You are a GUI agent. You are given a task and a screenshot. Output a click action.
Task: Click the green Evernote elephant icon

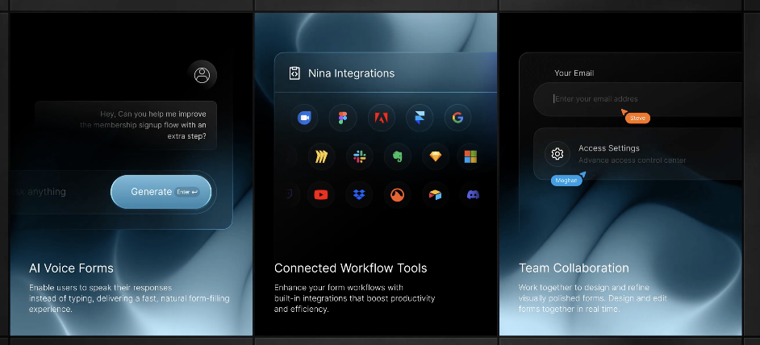[398, 156]
